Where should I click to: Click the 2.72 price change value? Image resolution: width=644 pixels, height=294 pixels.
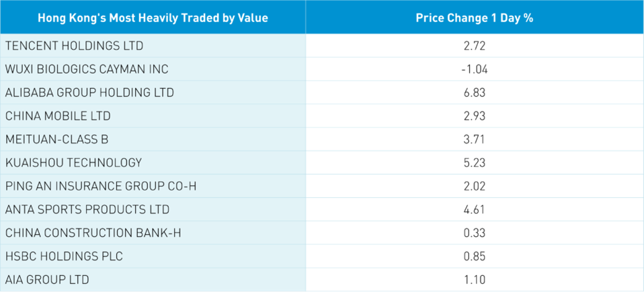pyautogui.click(x=474, y=46)
